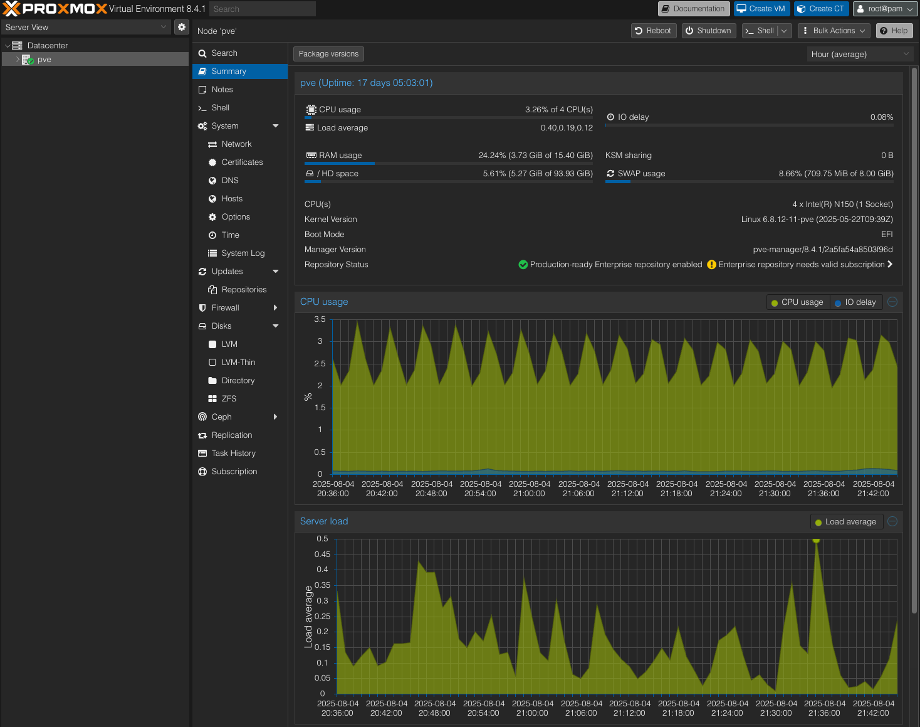
Task: Click the LVM square icon
Action: [212, 344]
